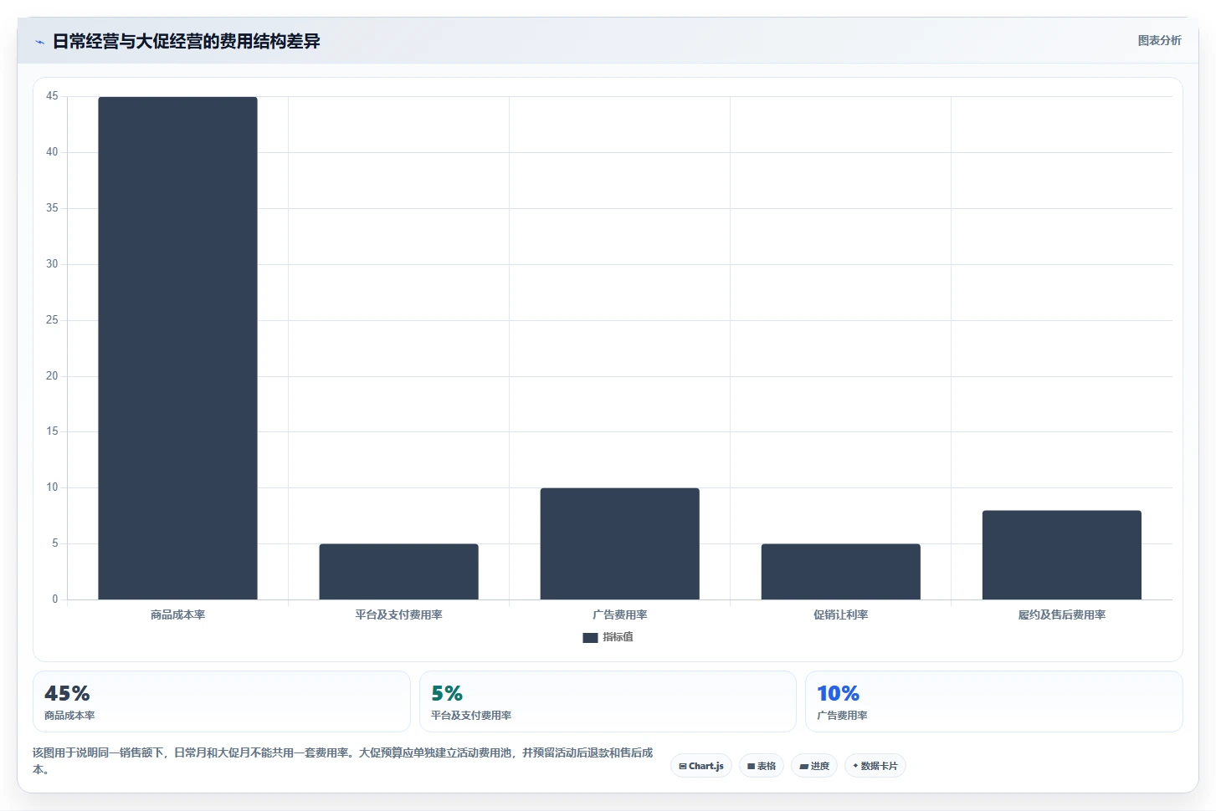The height and width of the screenshot is (811, 1216).
Task: Open the 数据卡片 tag chip
Action: tap(875, 766)
